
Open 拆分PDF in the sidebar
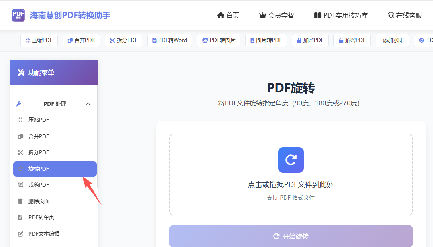(x=55, y=152)
